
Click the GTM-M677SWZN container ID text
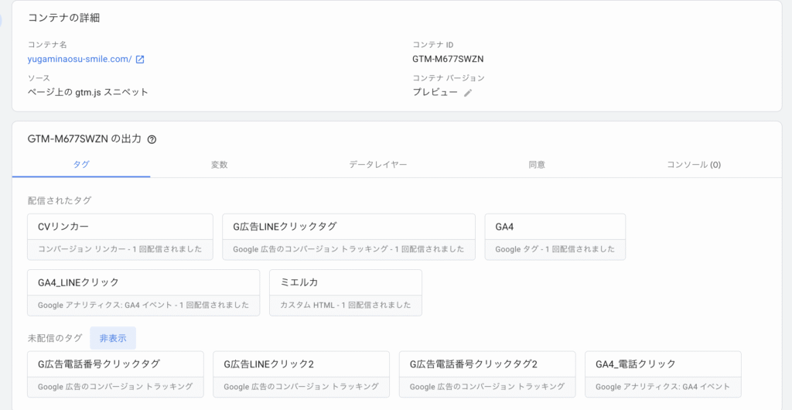[x=448, y=59]
